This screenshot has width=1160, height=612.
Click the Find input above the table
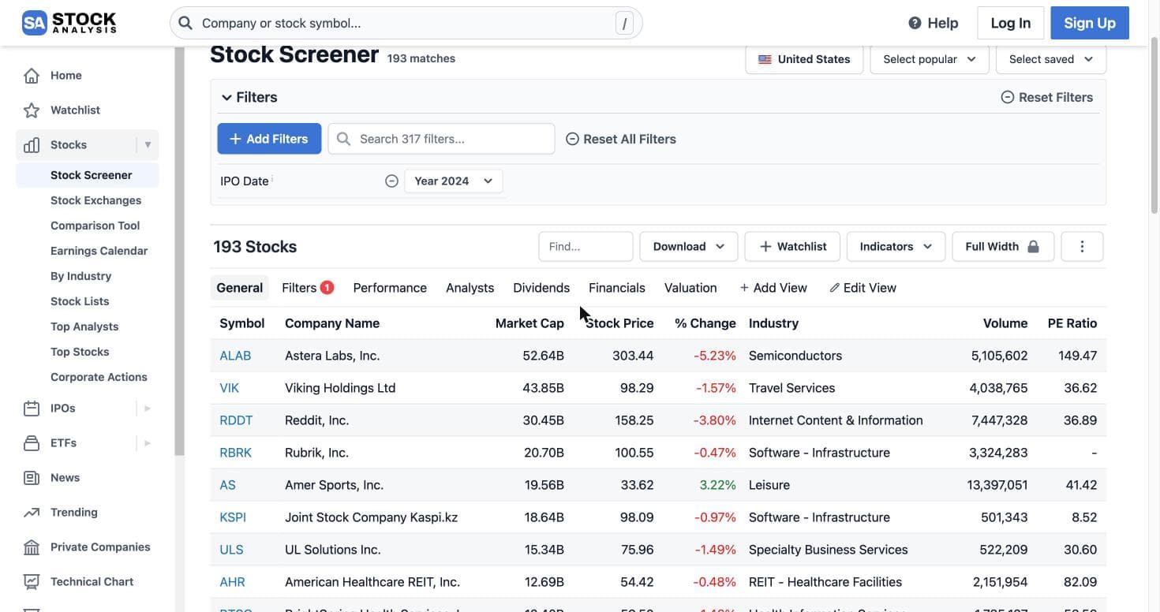point(586,247)
